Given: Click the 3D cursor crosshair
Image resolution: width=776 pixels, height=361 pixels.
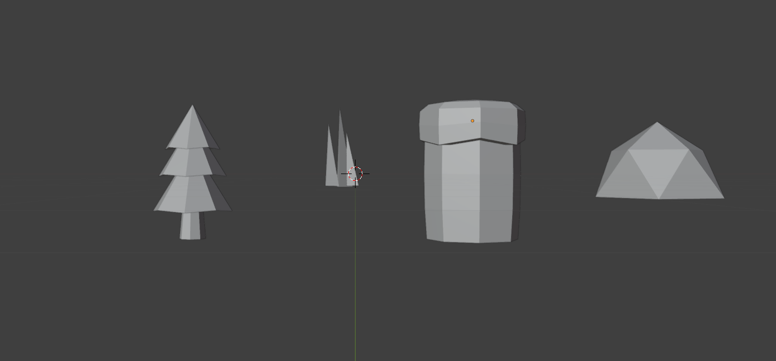Looking at the screenshot, I should tap(356, 174).
